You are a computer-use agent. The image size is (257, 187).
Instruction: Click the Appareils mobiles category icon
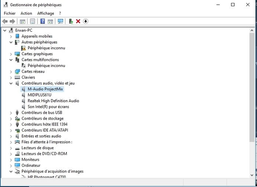[x=17, y=36]
